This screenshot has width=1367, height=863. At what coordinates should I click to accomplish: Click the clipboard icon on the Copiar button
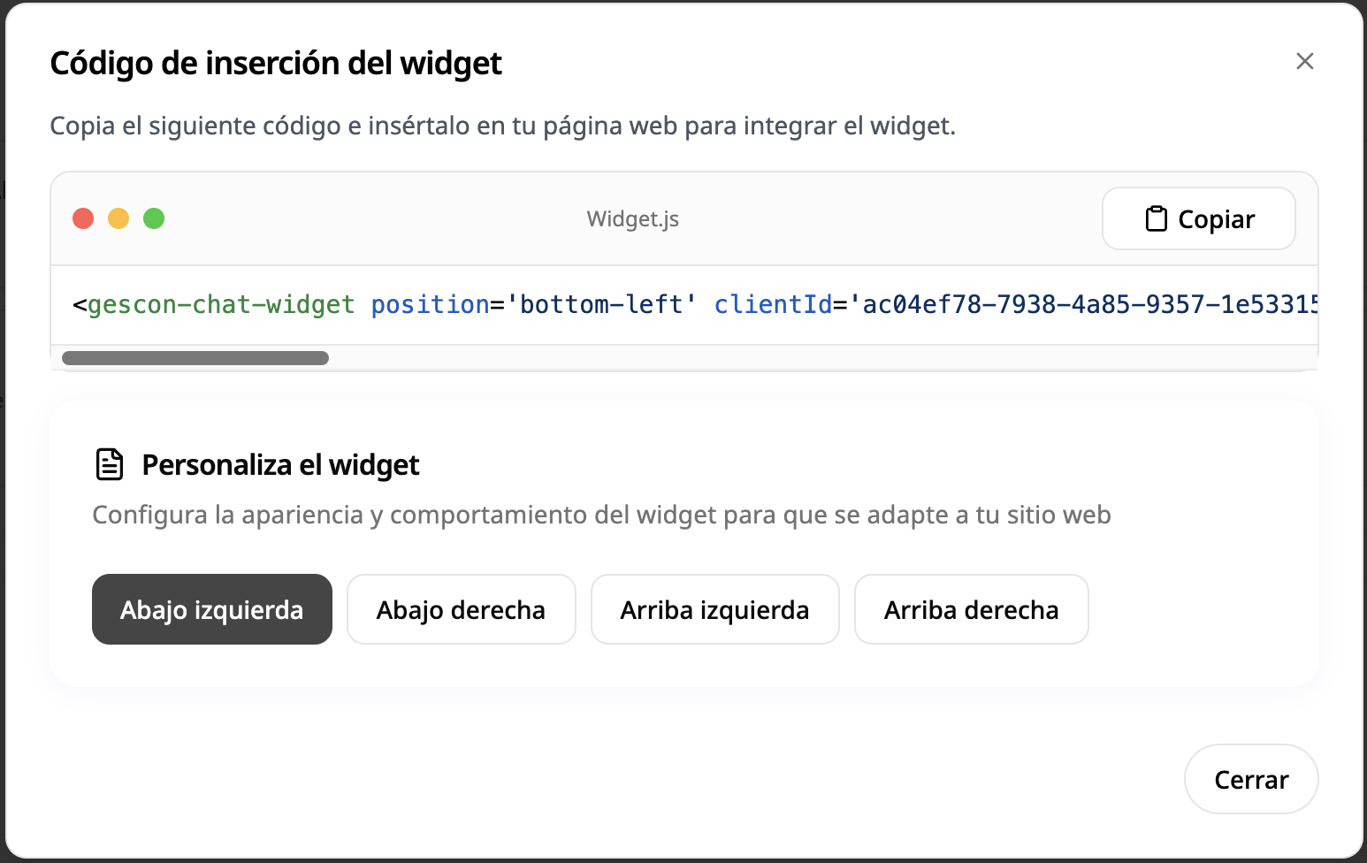pyautogui.click(x=1157, y=218)
